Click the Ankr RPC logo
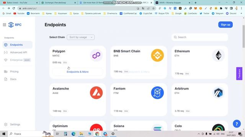The height and width of the screenshot is (137, 245). click(x=15, y=25)
